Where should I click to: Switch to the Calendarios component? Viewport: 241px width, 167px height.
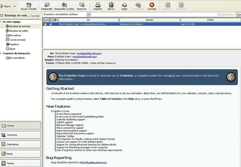(20, 144)
